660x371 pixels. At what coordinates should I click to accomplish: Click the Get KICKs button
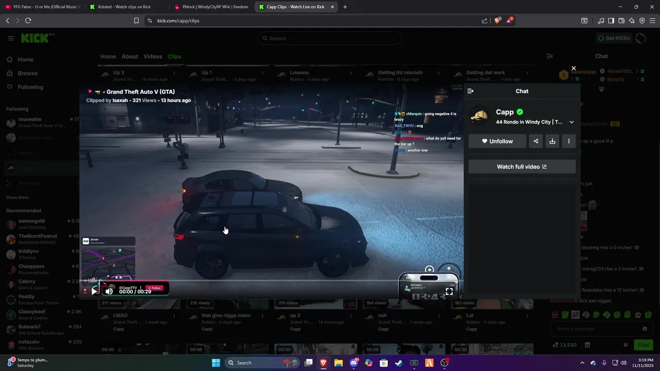pyautogui.click(x=614, y=38)
